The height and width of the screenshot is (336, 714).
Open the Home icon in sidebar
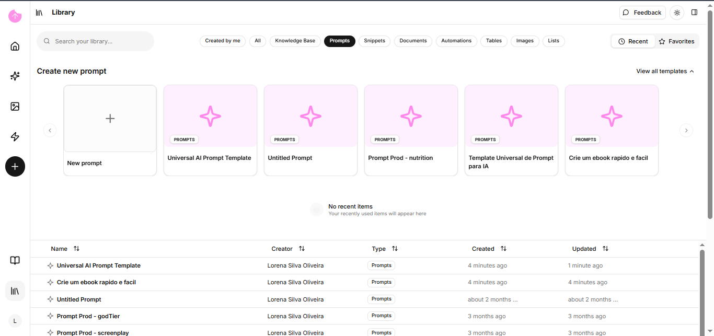click(15, 46)
